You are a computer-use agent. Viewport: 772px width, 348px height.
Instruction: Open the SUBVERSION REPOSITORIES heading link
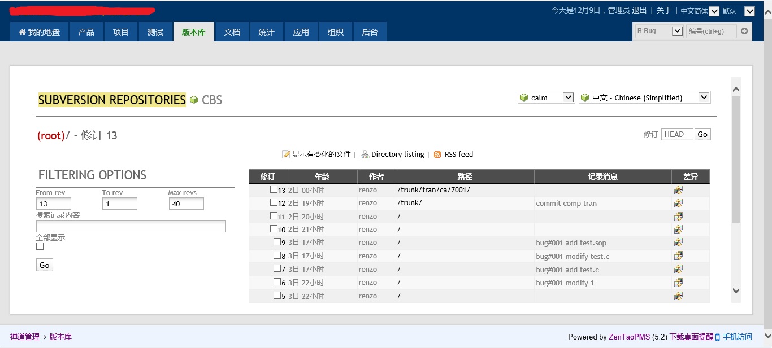[112, 100]
